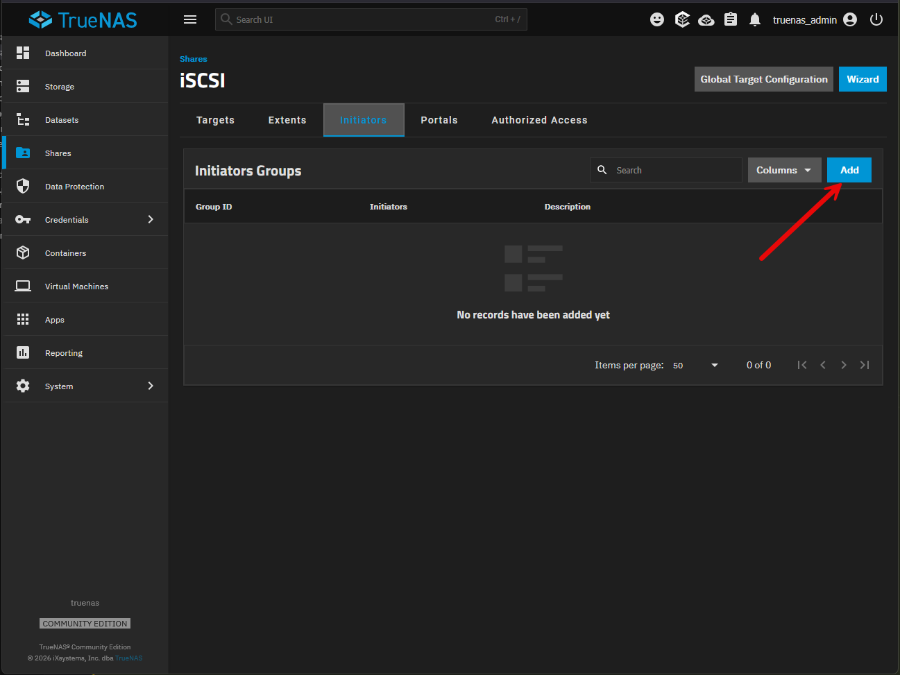Image resolution: width=900 pixels, height=675 pixels.
Task: Open the Alerts bell icon
Action: point(755,19)
